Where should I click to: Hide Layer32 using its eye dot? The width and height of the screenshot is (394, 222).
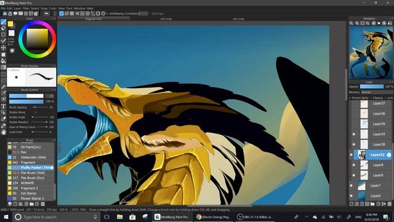tap(352, 155)
